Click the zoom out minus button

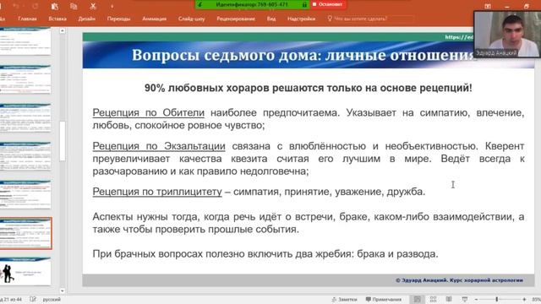[x=476, y=300]
